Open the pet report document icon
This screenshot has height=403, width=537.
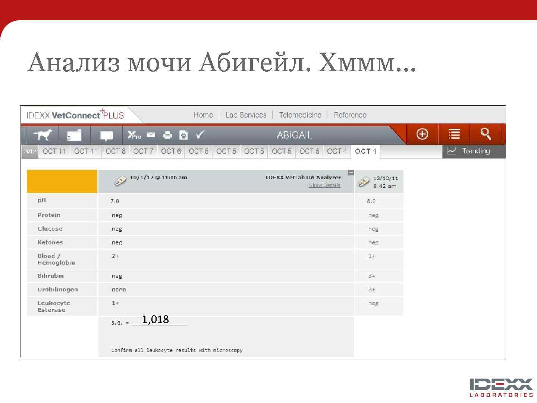(x=183, y=135)
